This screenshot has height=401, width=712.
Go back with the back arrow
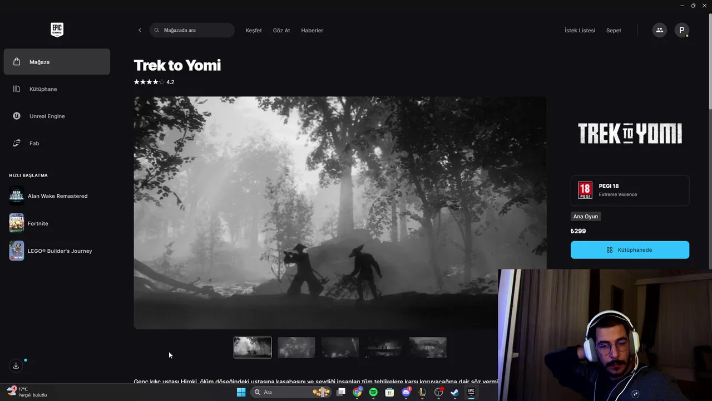[x=140, y=30]
